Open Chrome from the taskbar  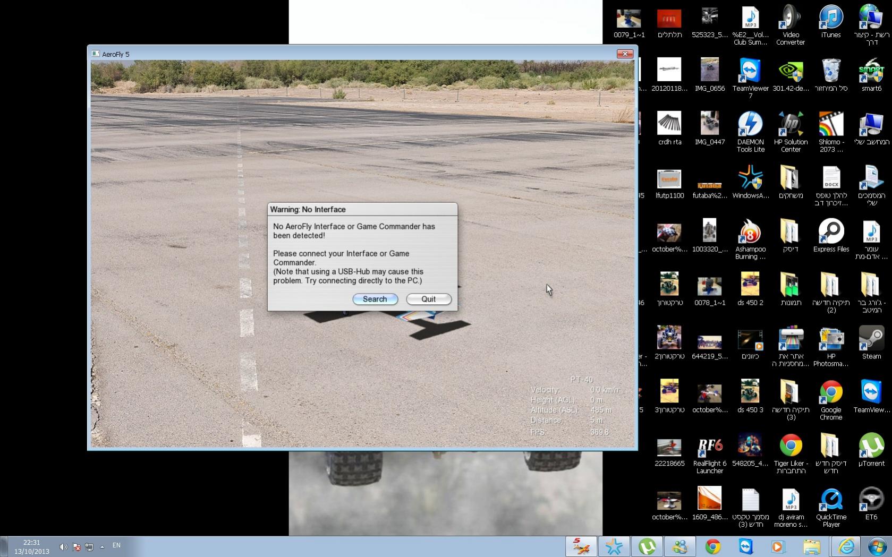(713, 546)
